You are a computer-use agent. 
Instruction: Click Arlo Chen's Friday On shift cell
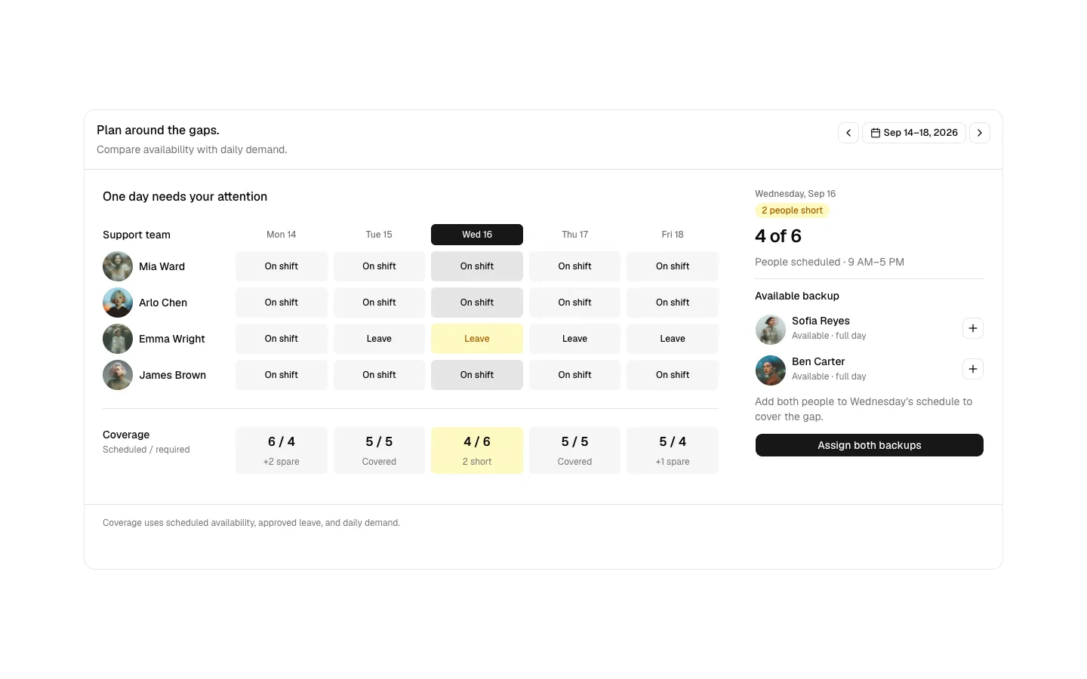673,303
